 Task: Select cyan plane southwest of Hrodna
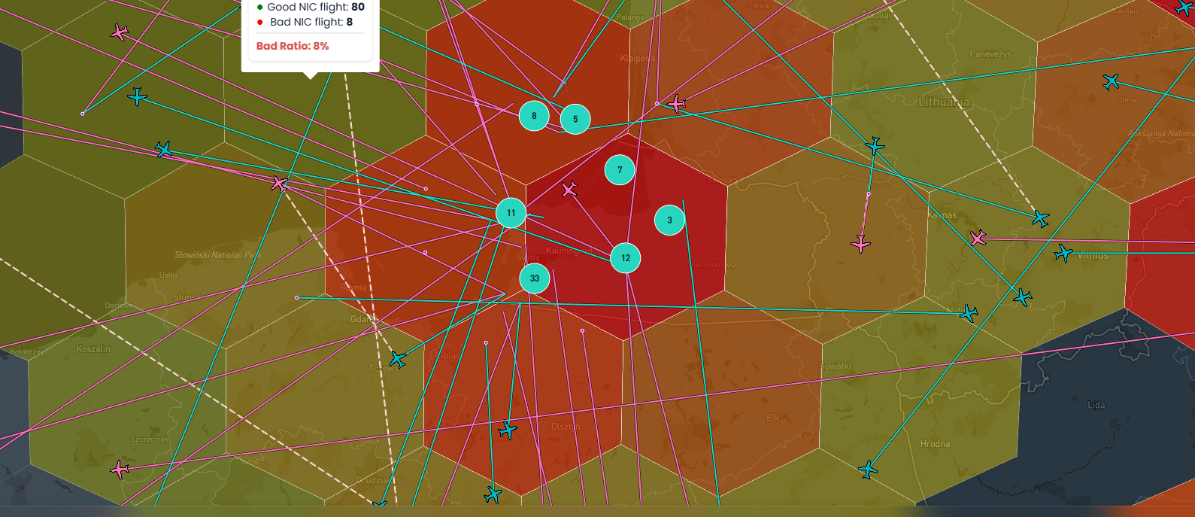tap(868, 470)
